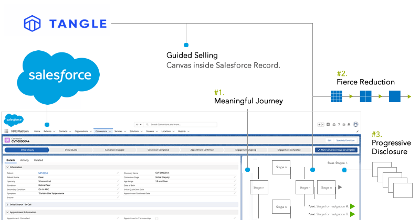Click the Favorites star icon
The height and width of the screenshot is (220, 420).
click(319, 125)
